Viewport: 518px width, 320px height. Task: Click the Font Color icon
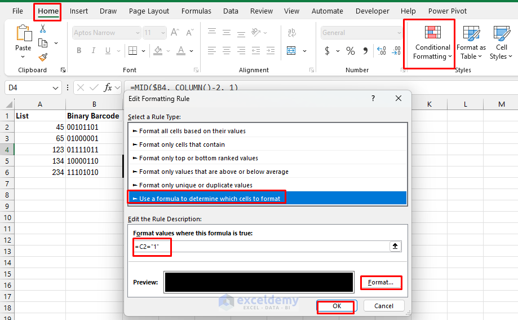(181, 51)
